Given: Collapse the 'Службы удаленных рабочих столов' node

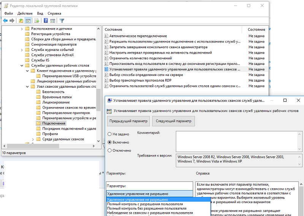Looking at the screenshot, I should click(x=22, y=65).
